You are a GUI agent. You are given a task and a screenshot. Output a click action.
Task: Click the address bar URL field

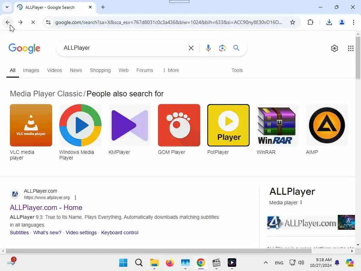coord(169,22)
